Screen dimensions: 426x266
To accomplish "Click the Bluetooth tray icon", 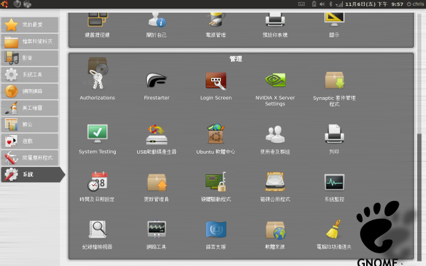I will click(331, 4).
